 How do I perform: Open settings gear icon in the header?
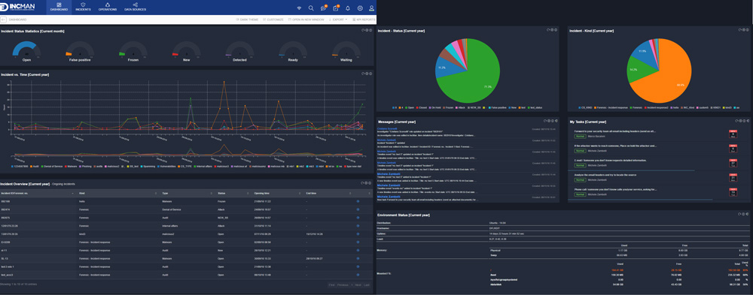coord(360,8)
